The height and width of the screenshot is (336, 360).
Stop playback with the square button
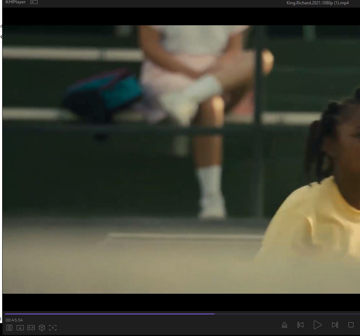coord(351,325)
